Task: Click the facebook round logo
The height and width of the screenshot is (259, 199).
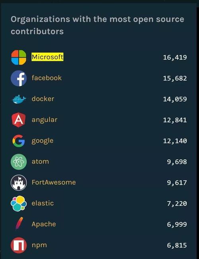Action: pyautogui.click(x=19, y=78)
